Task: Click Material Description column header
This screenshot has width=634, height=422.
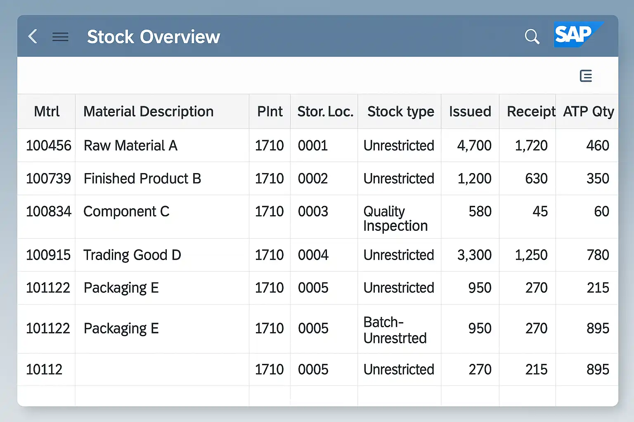Action: click(149, 111)
